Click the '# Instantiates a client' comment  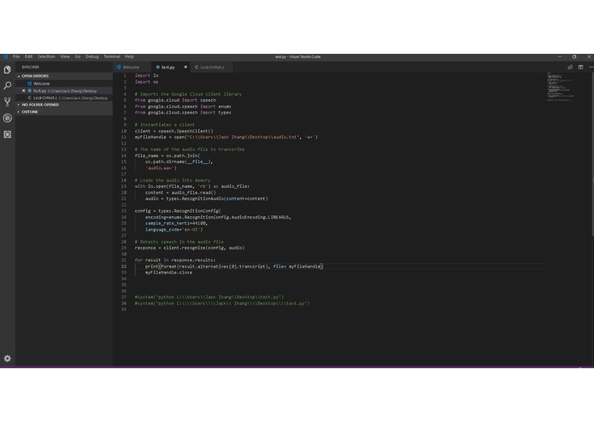point(165,125)
